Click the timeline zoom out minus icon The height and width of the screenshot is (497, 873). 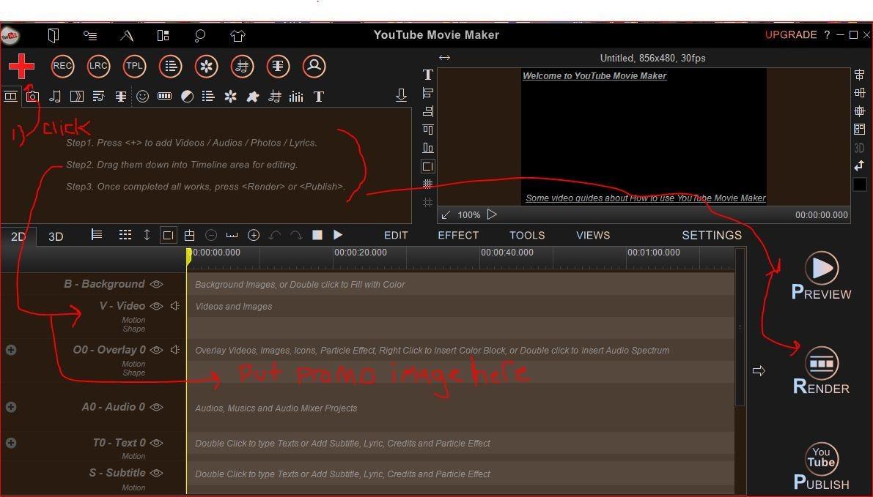(x=211, y=235)
